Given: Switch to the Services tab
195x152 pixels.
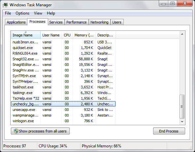Looking at the screenshot, I should pyautogui.click(x=56, y=22).
